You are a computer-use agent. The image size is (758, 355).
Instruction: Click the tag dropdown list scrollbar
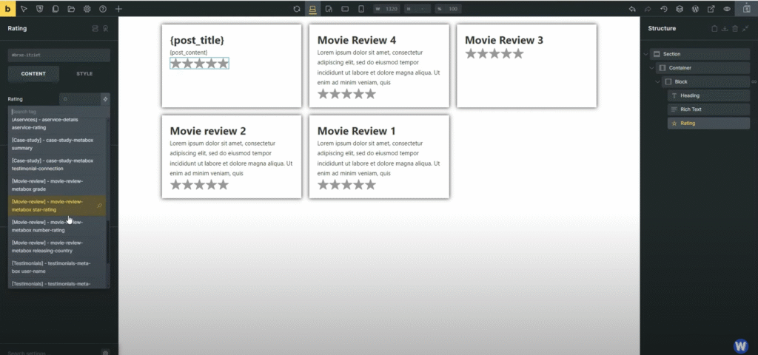(x=108, y=240)
